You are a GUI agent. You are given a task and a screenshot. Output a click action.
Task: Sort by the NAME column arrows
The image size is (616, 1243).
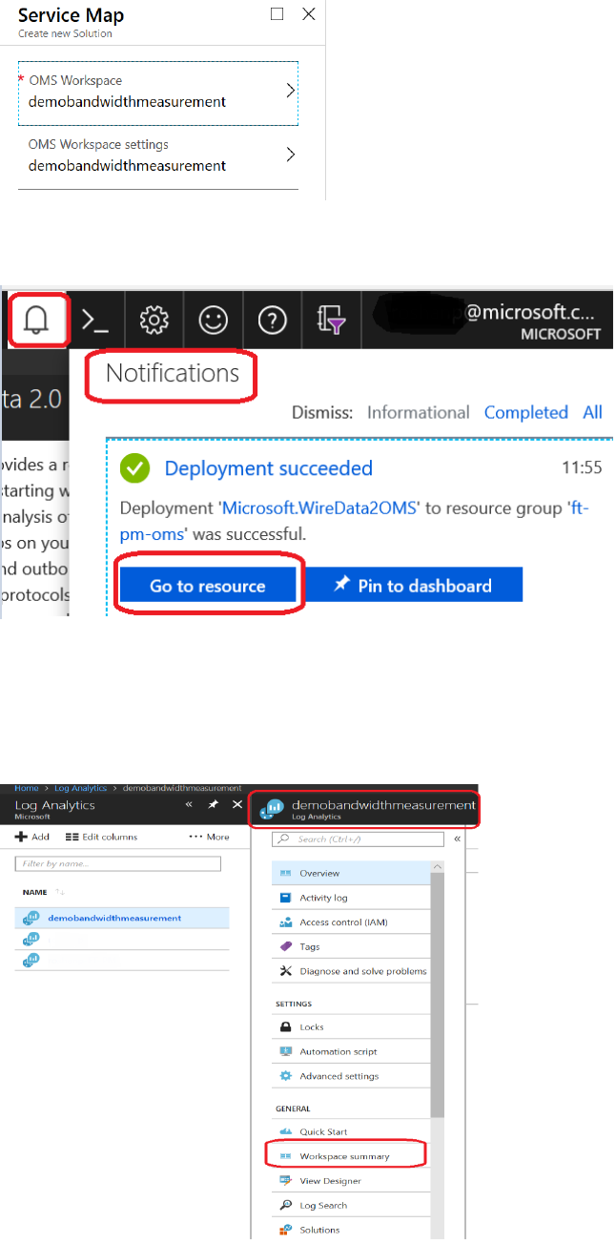[60, 892]
